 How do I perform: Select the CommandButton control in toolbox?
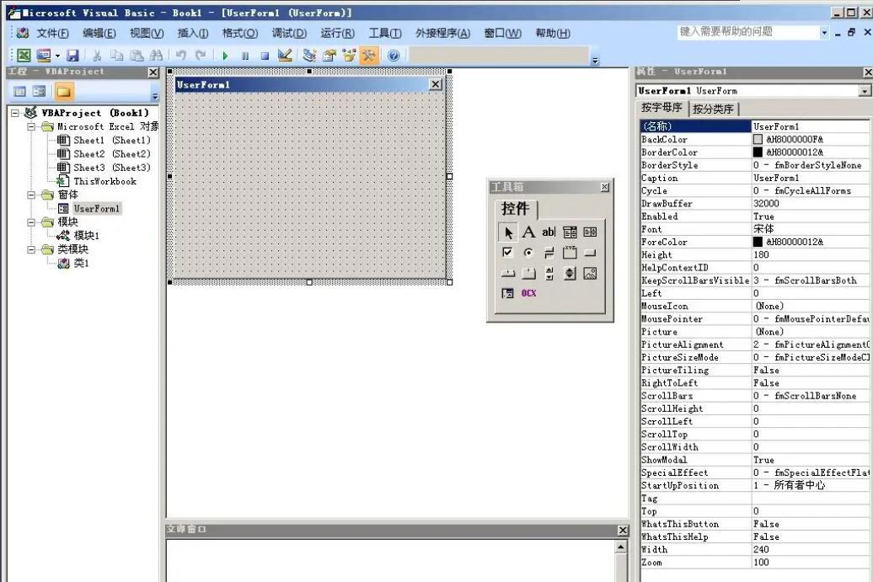(x=590, y=253)
